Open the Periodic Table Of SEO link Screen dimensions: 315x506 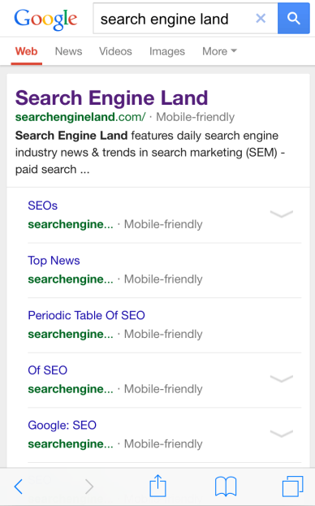pos(86,315)
